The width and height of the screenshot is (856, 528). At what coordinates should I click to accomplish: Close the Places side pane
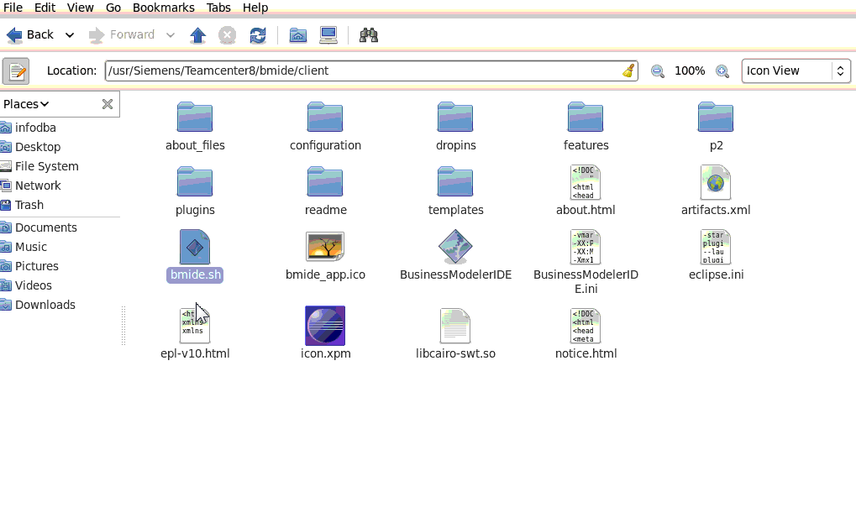click(x=108, y=104)
